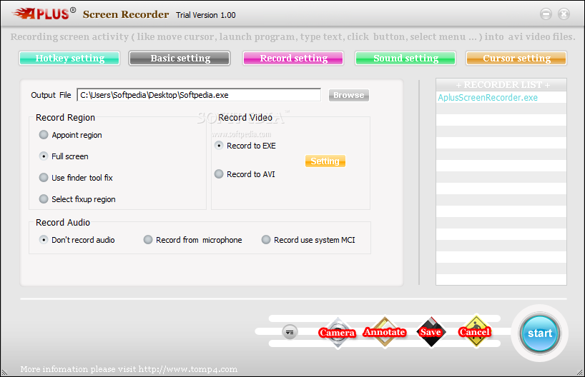Image resolution: width=585 pixels, height=377 pixels.
Task: Click the Browse button
Action: (x=349, y=95)
